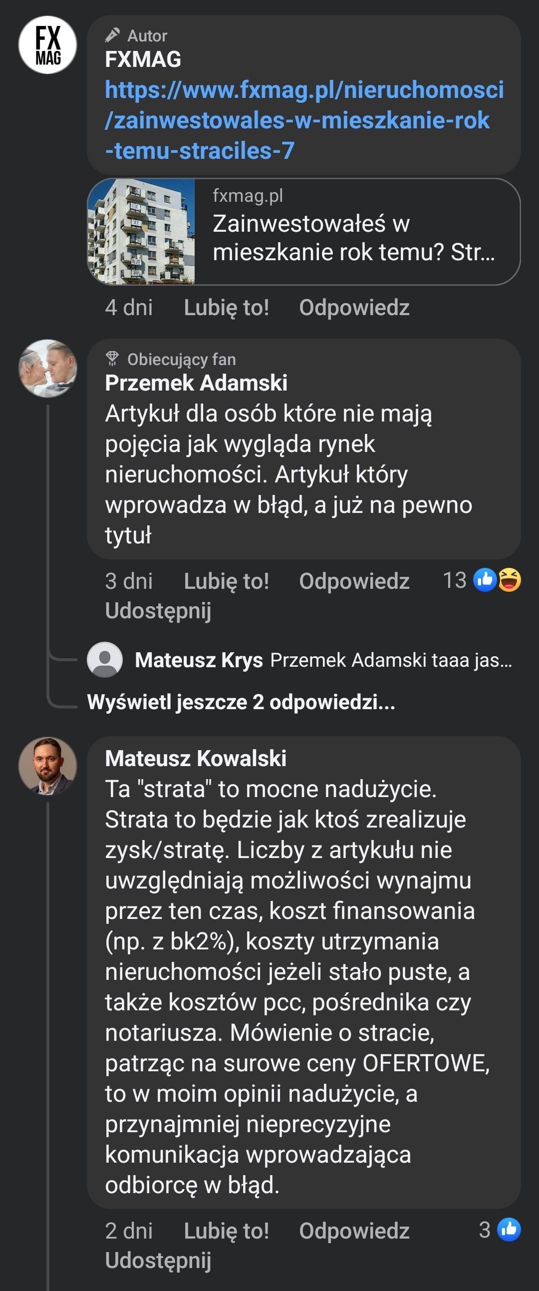The height and width of the screenshot is (1291, 539).
Task: Share Przemek Adamski's comment via Udostępnij
Action: point(158,610)
